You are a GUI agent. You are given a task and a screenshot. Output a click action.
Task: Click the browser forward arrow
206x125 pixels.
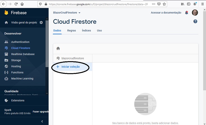pos(10,4)
